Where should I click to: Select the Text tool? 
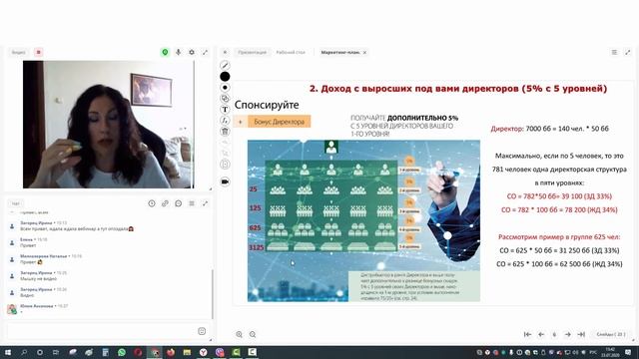pyautogui.click(x=225, y=109)
